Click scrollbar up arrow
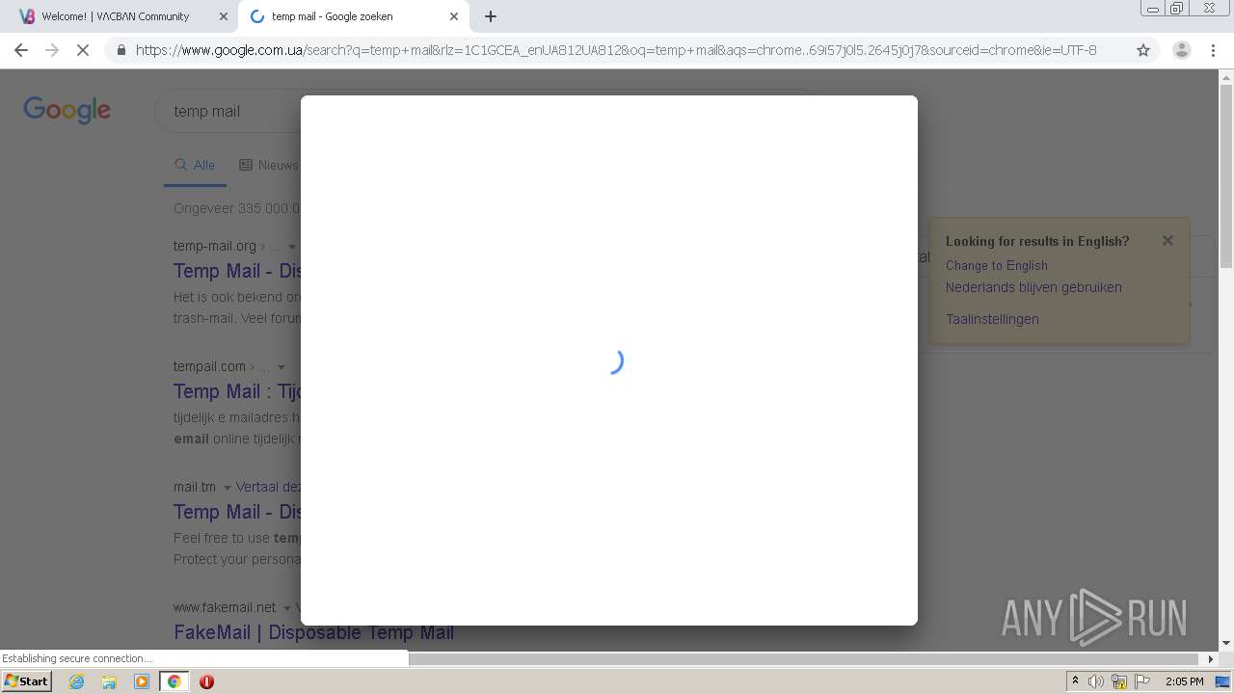 (x=1225, y=77)
